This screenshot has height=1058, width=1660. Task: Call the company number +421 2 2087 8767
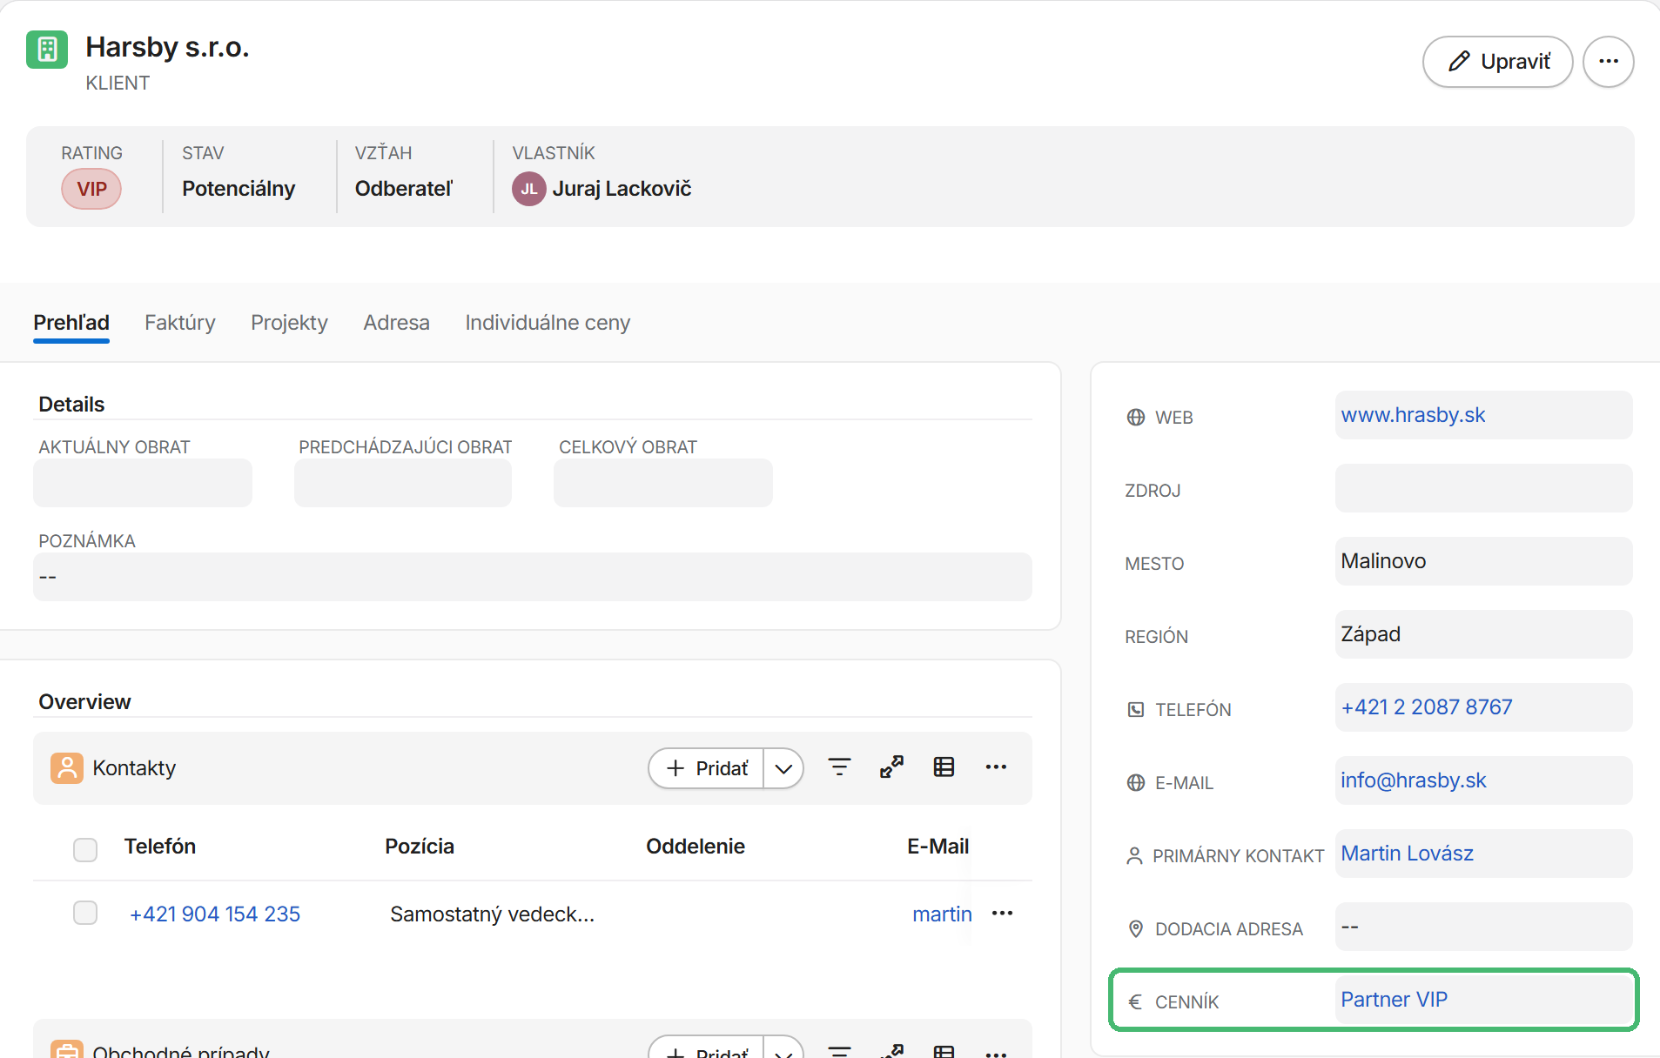(1427, 707)
